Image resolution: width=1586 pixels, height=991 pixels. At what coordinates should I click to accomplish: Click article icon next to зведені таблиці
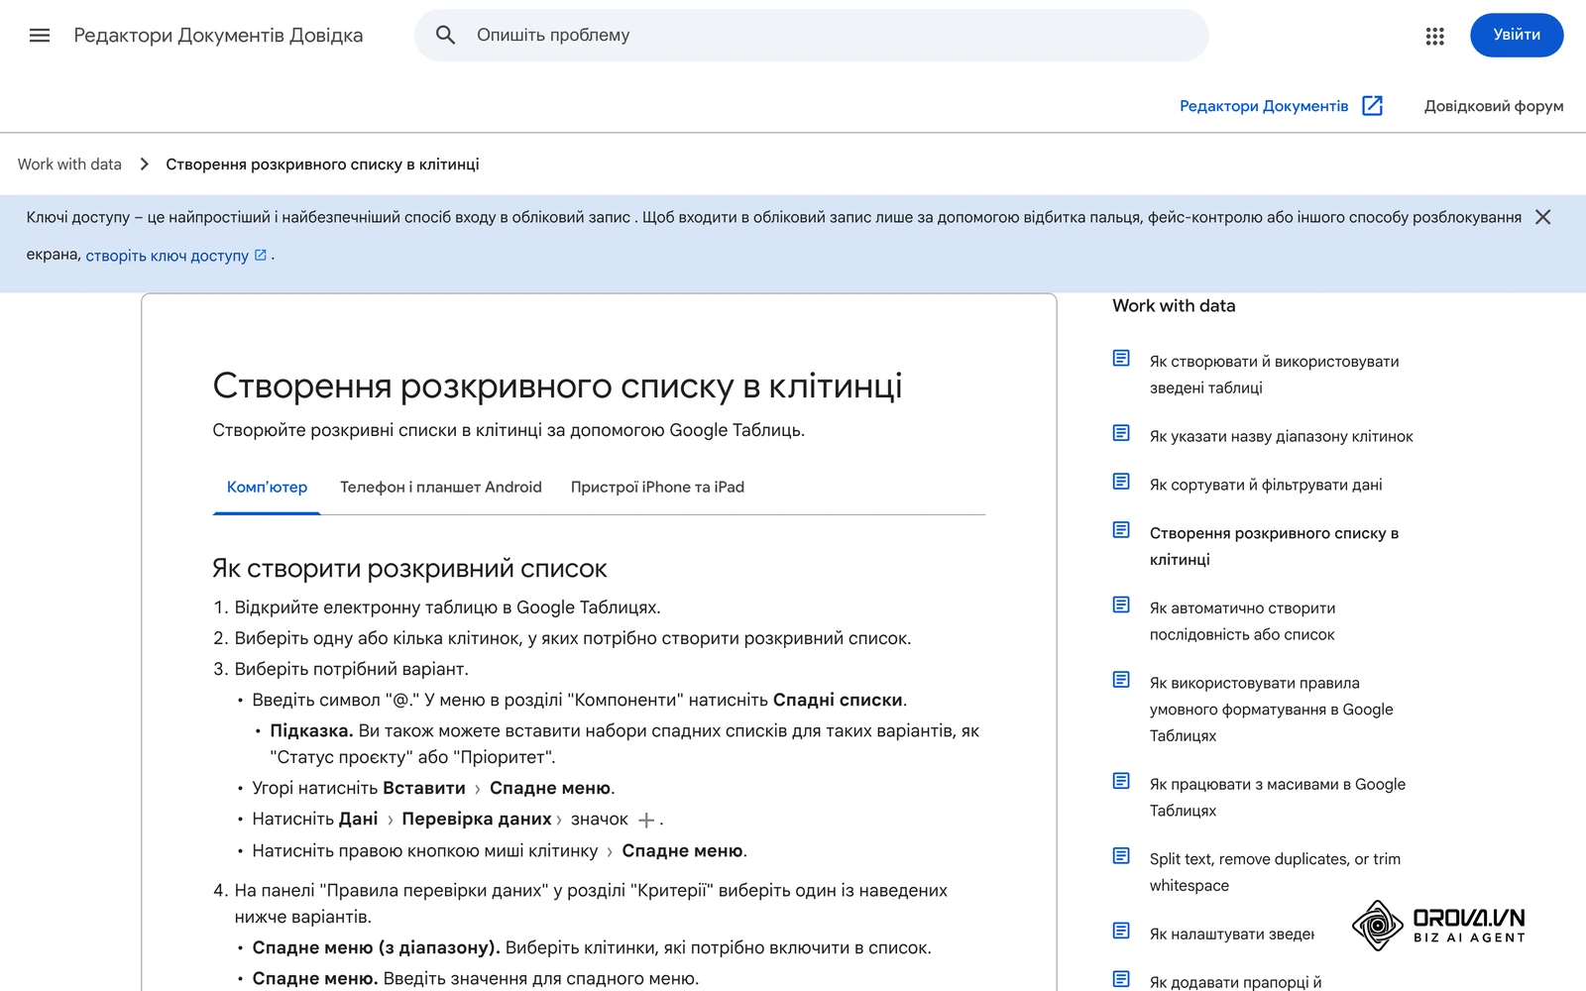(x=1121, y=358)
